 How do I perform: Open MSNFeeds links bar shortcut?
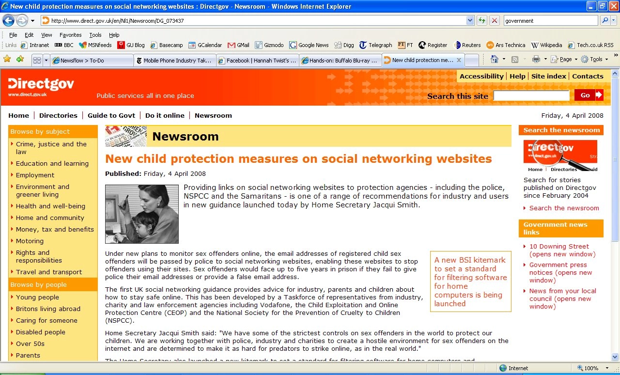pyautogui.click(x=95, y=45)
